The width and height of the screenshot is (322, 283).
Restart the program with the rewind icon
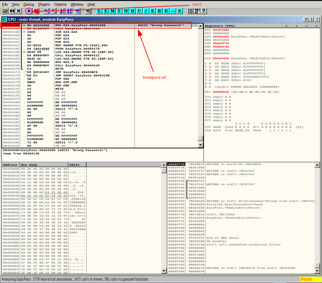coord(12,11)
